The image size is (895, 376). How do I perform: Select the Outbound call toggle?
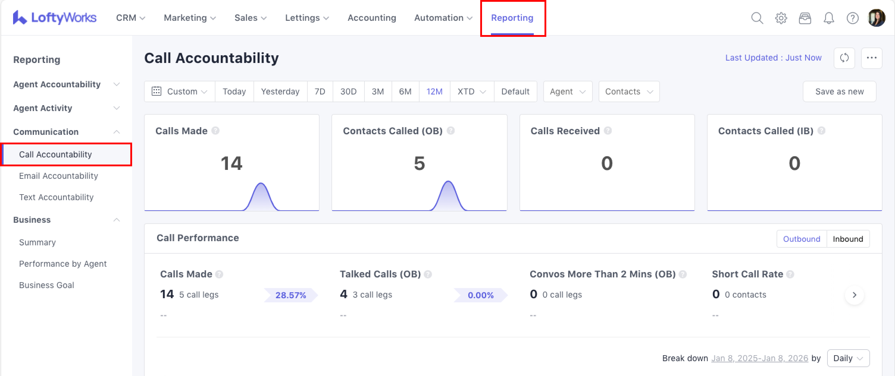(x=801, y=239)
